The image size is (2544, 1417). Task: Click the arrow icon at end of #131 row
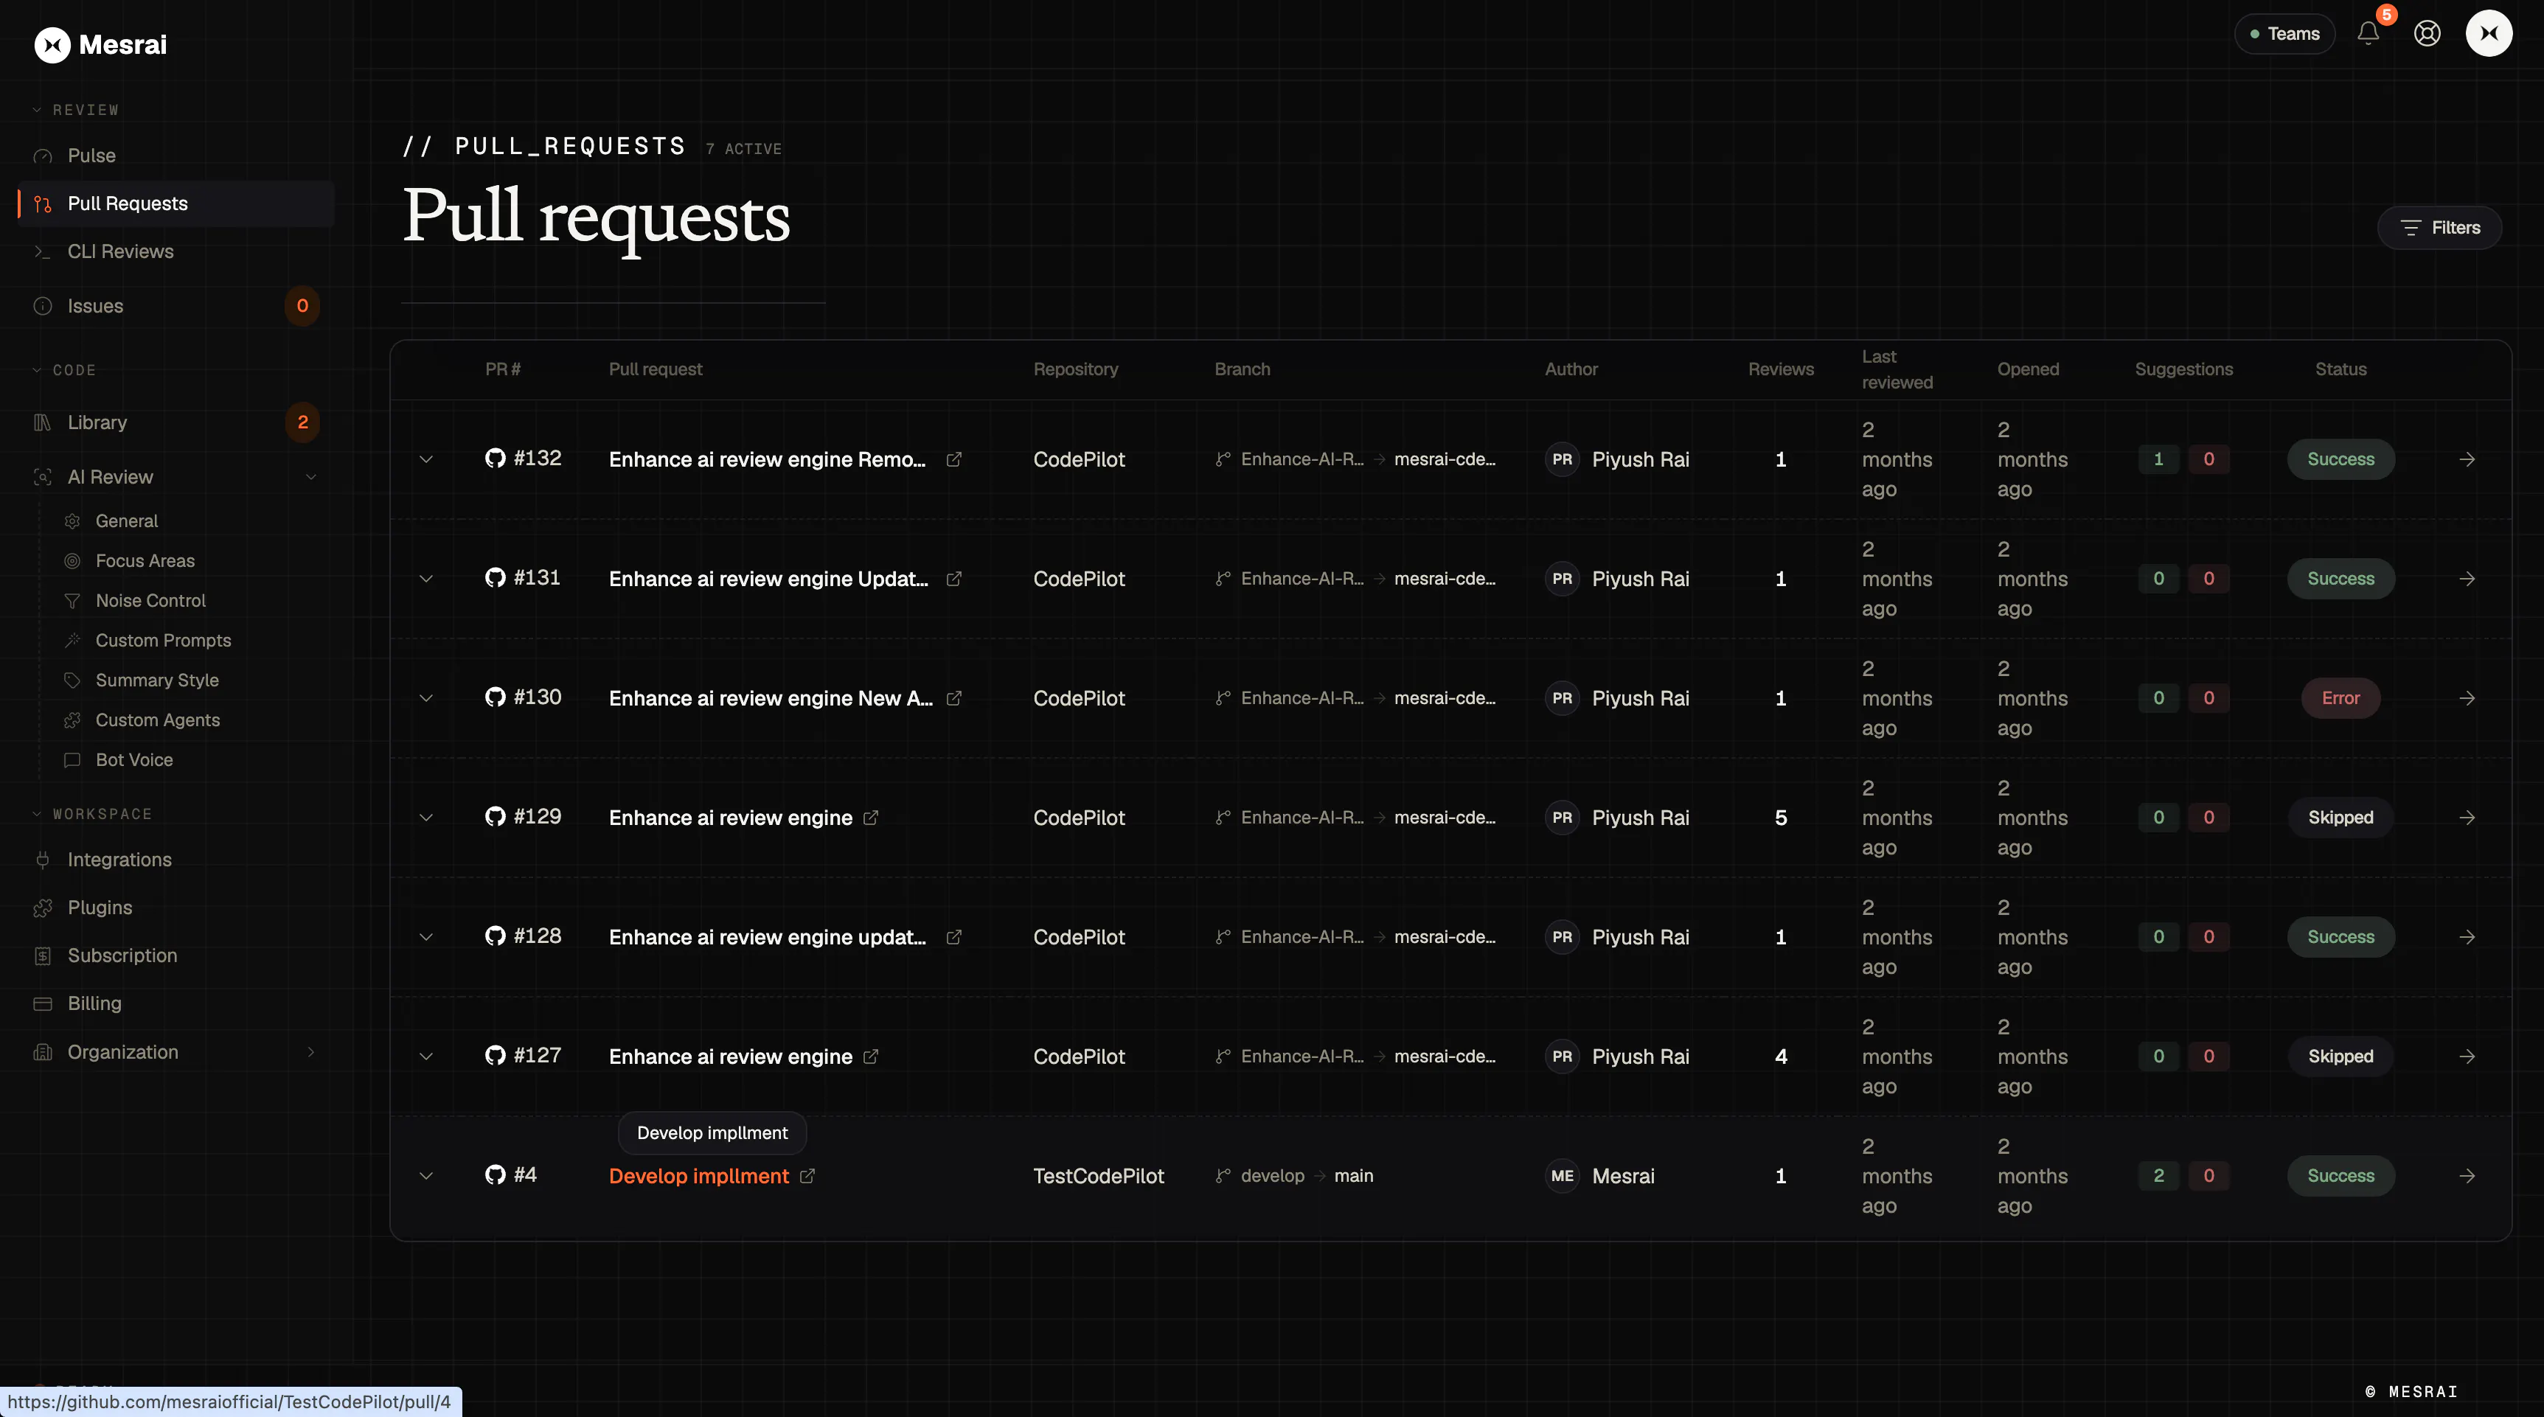coord(2467,579)
